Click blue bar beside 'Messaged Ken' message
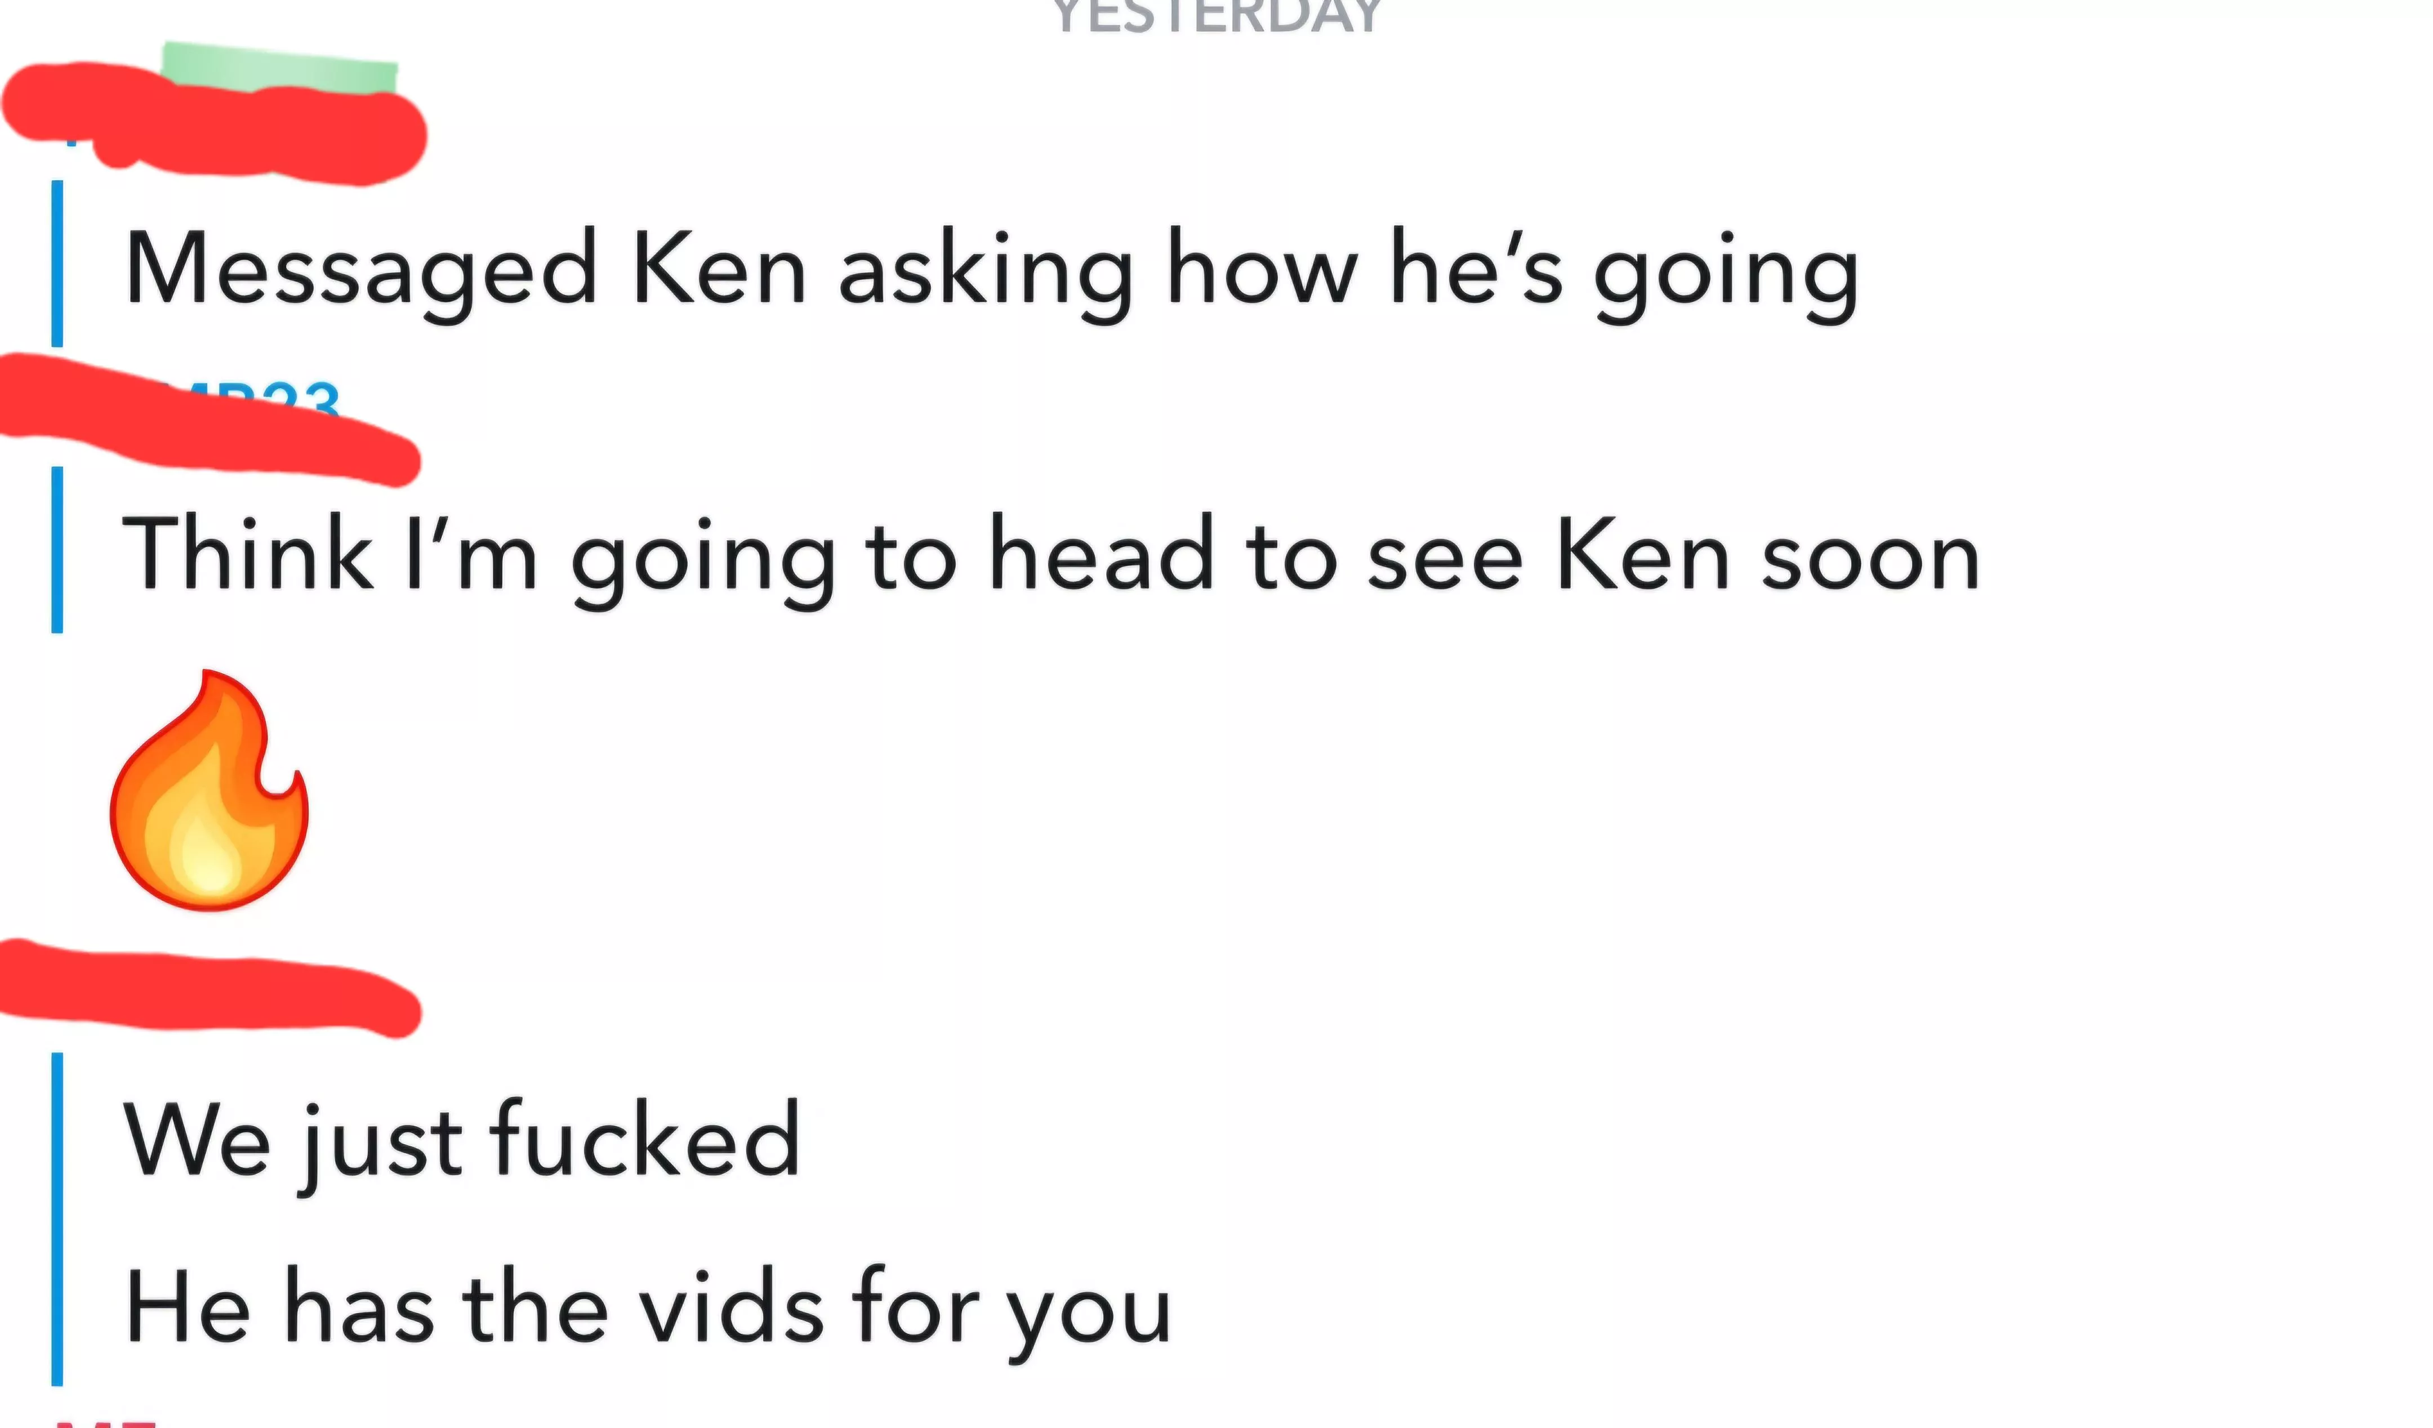The width and height of the screenshot is (2433, 1428). (57, 262)
